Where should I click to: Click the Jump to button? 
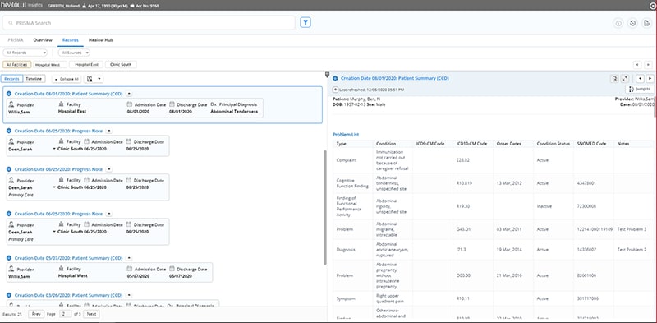point(640,89)
